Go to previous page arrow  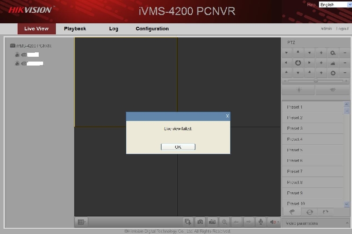[x=236, y=222]
